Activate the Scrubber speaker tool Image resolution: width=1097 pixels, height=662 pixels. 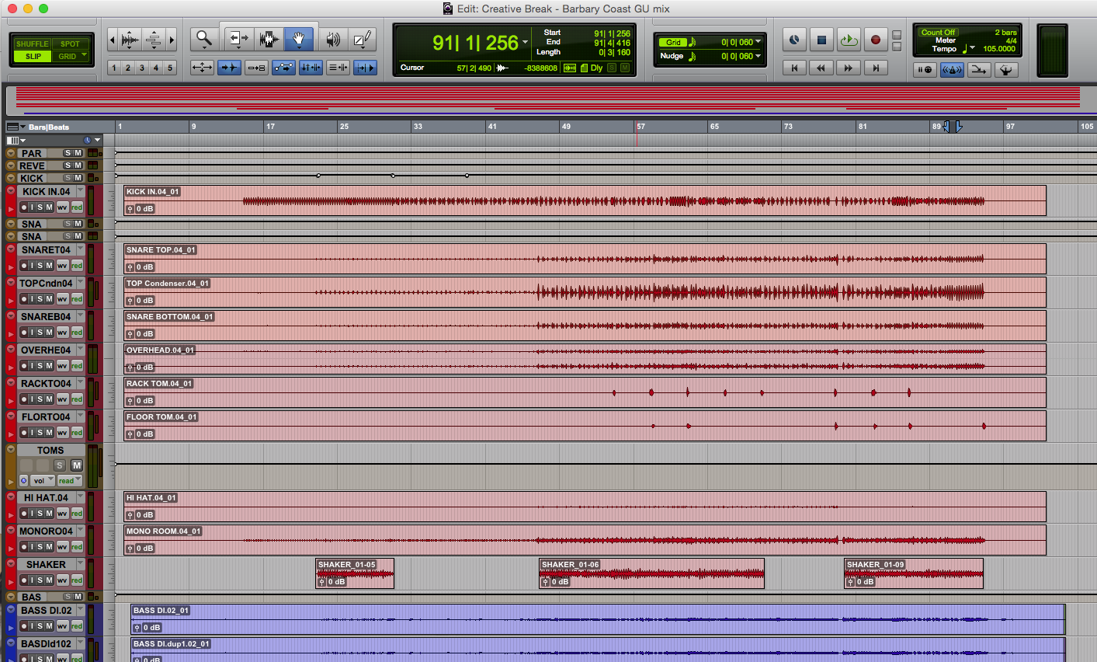tap(333, 40)
